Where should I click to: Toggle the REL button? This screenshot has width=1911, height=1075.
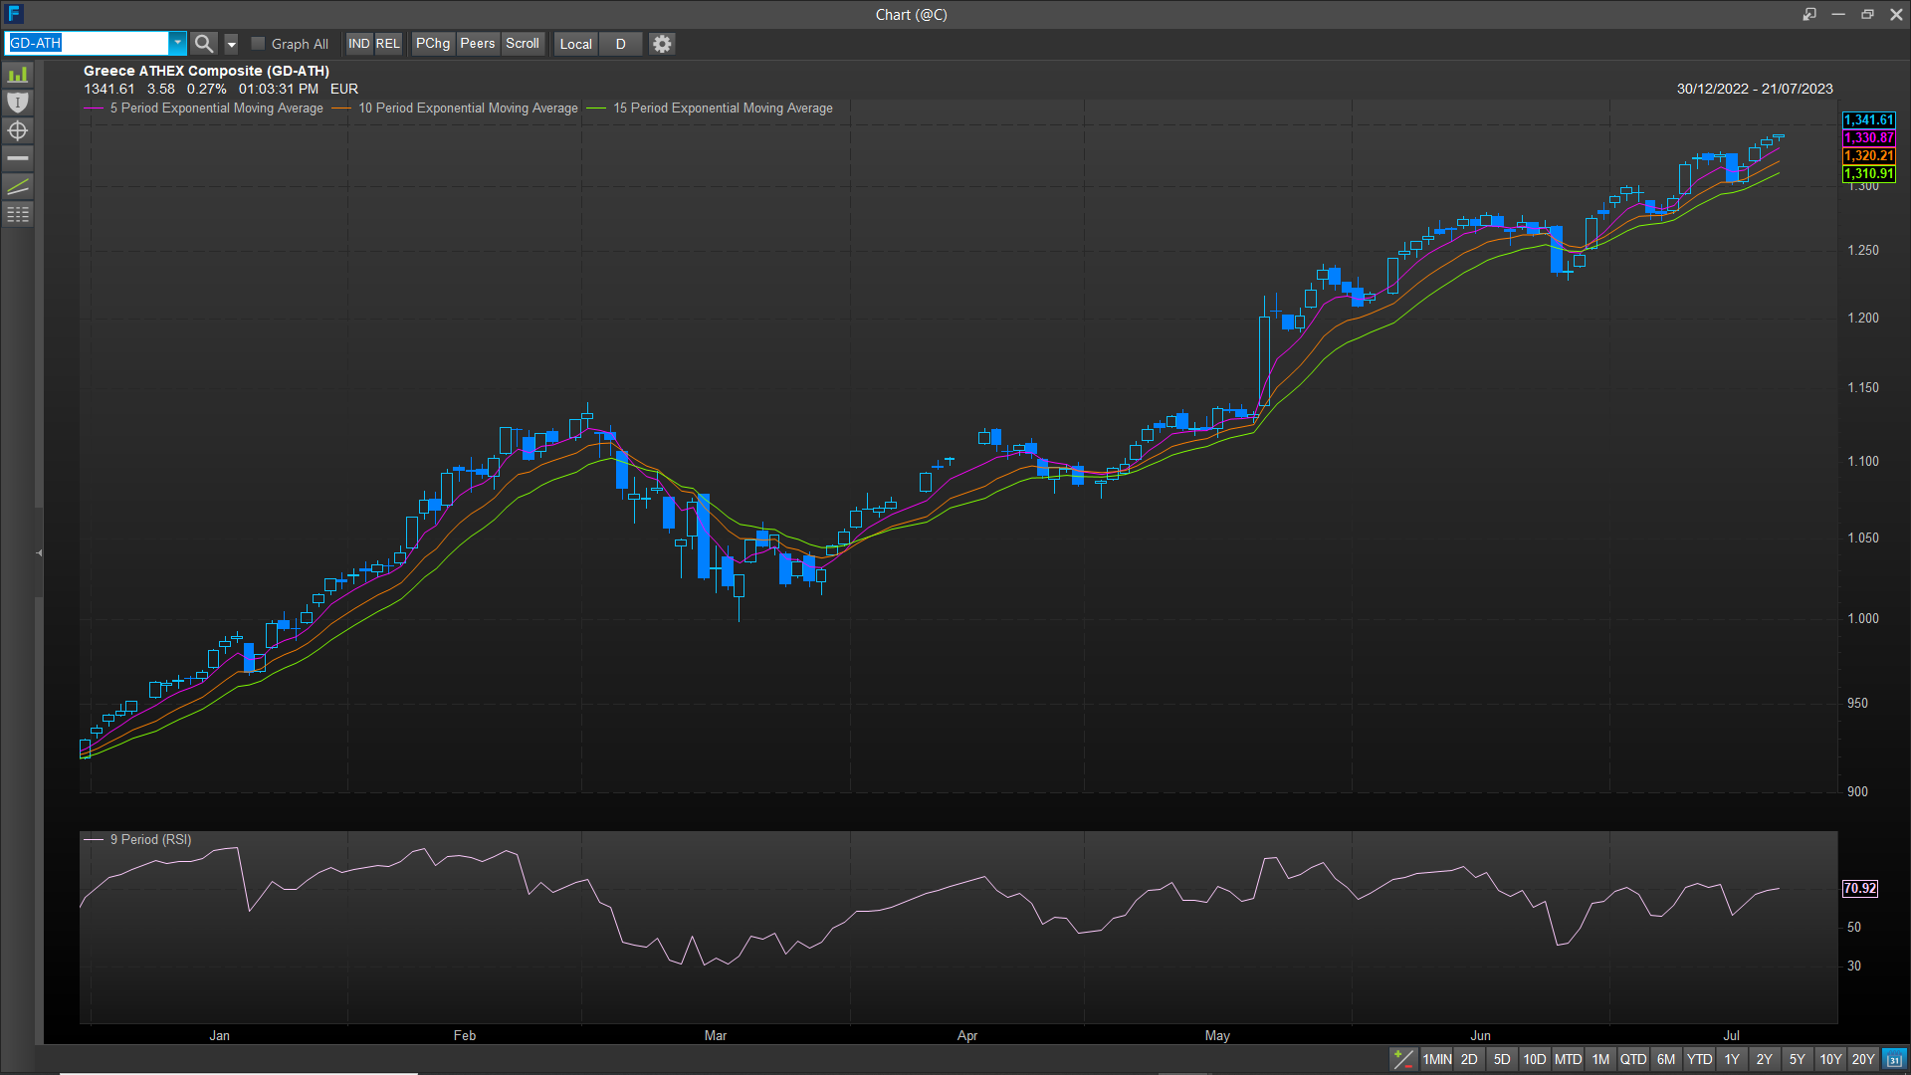pyautogui.click(x=387, y=44)
